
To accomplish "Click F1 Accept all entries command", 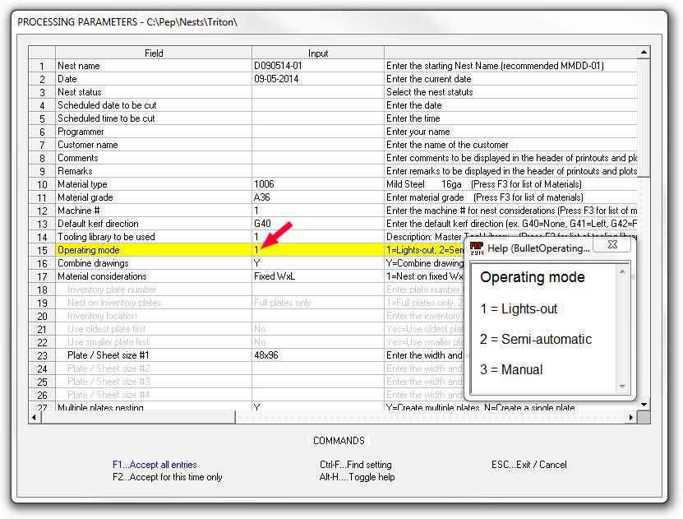I will (x=155, y=465).
